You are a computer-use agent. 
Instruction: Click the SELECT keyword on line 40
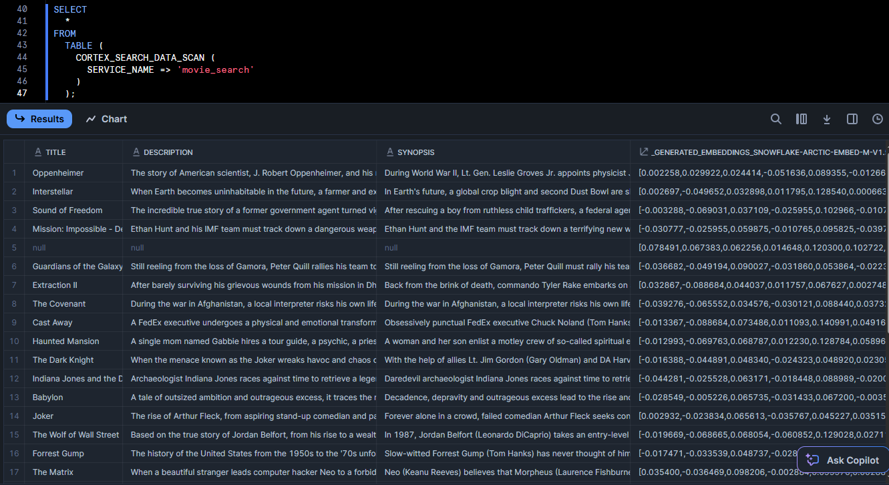click(69, 9)
